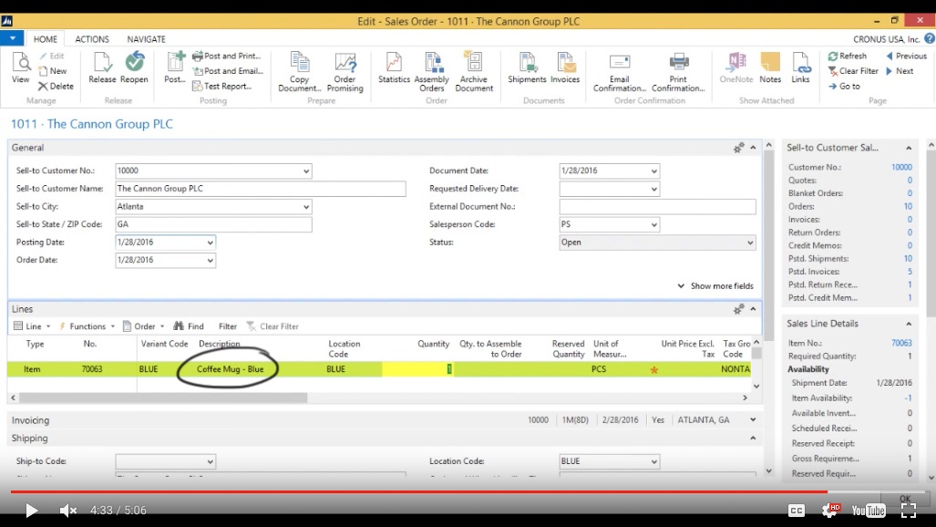This screenshot has height=527, width=936.
Task: Open Links attachment
Action: coord(800,67)
